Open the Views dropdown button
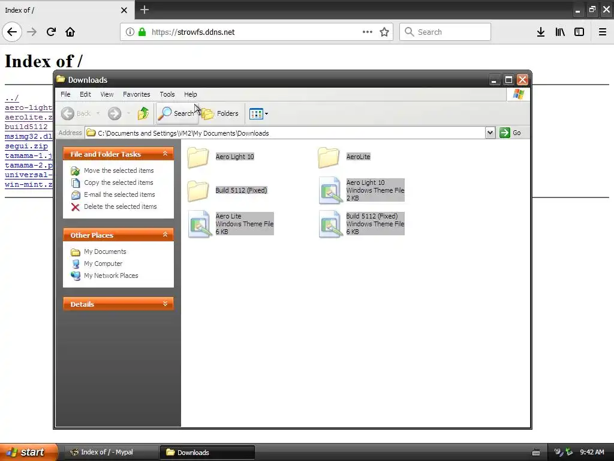 (258, 113)
